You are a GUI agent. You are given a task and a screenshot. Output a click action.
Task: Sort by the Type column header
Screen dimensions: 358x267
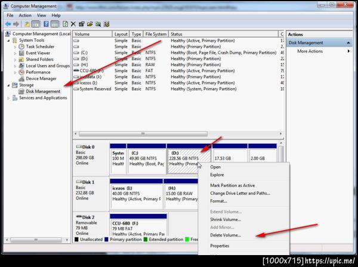click(136, 34)
